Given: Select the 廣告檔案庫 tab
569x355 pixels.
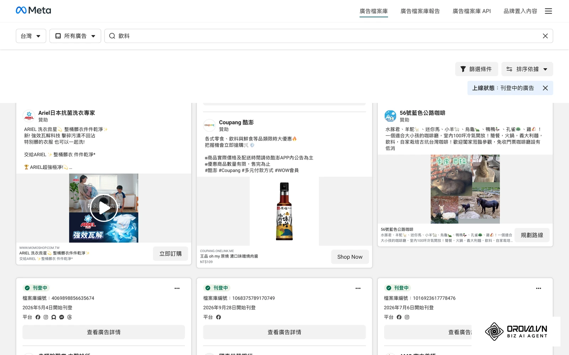Looking at the screenshot, I should click(373, 11).
